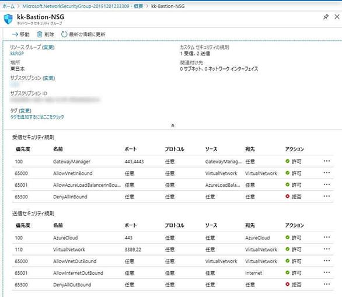Viewport: 342px width, 297px height.
Task: Sort outbound rules by 名前 header
Action: click(58, 225)
